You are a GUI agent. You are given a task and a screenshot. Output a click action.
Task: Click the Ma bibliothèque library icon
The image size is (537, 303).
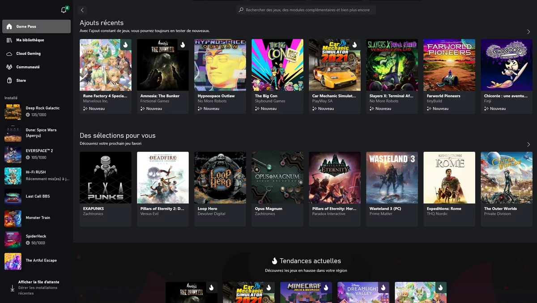tap(9, 40)
